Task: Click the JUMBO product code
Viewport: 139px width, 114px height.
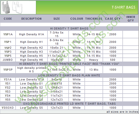Action: [x=8, y=60]
